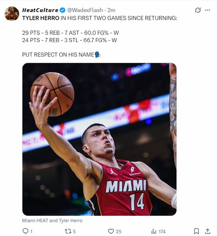Open the Tyler Herro layup photo
This screenshot has height=236, width=217.
[x=99, y=139]
